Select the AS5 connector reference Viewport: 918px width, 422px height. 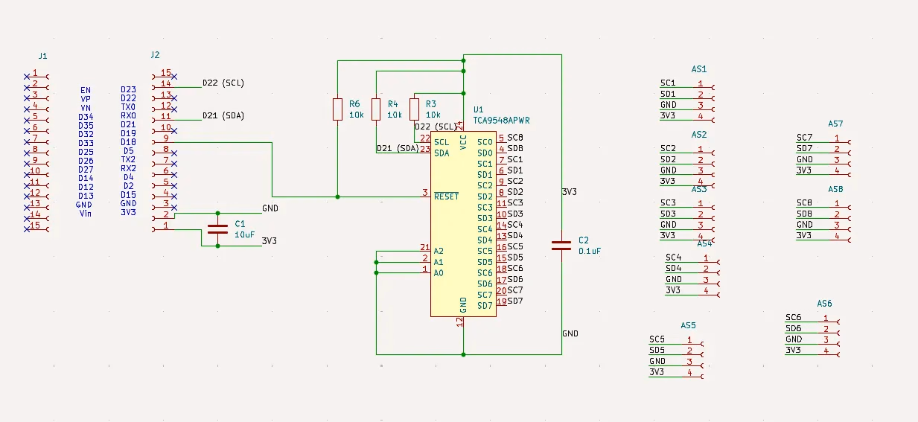689,325
